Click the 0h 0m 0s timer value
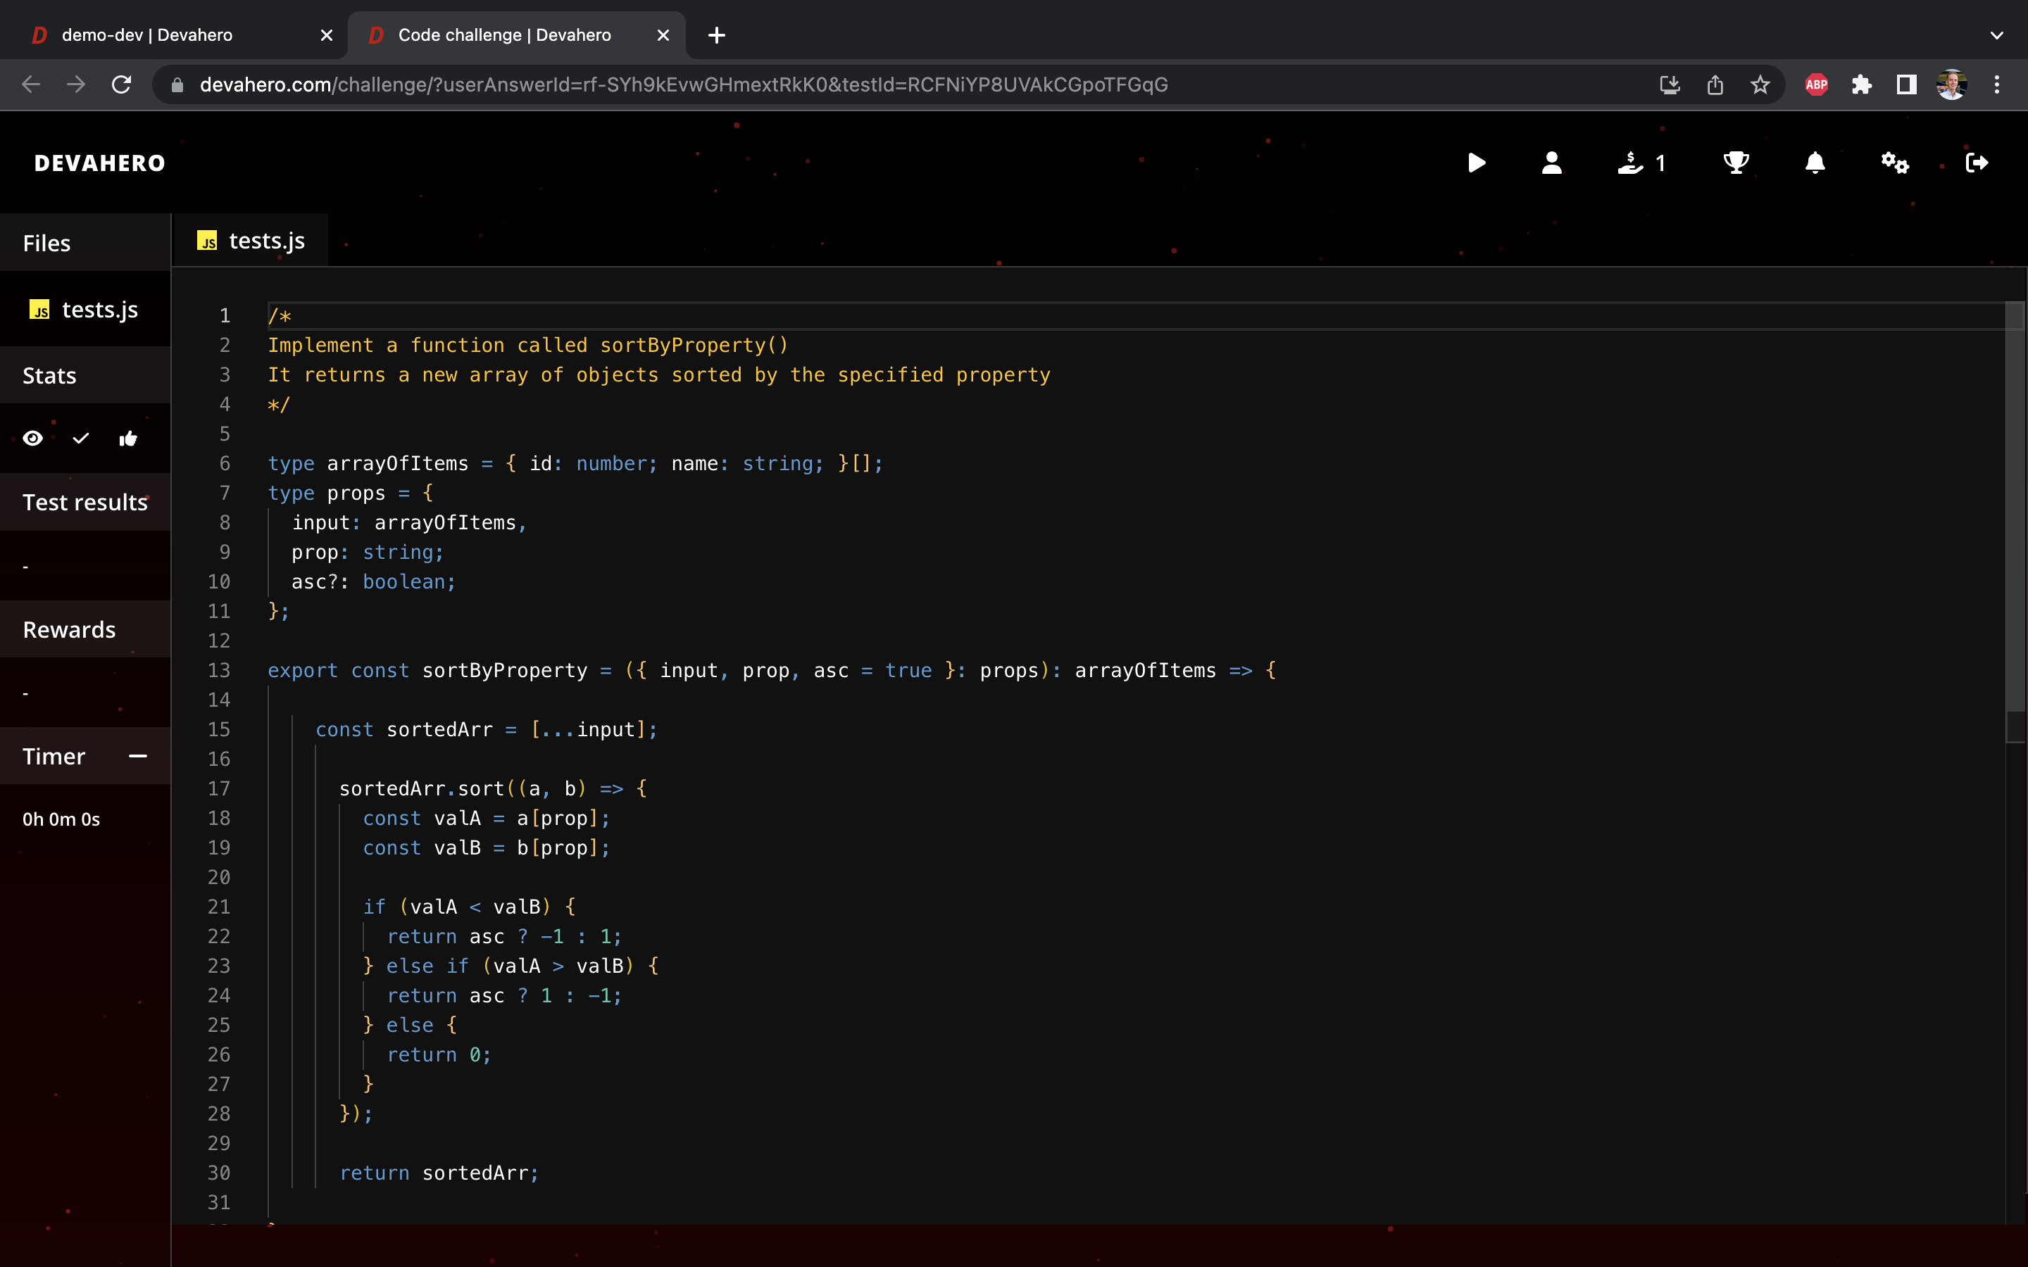The width and height of the screenshot is (2028, 1267). pos(61,819)
